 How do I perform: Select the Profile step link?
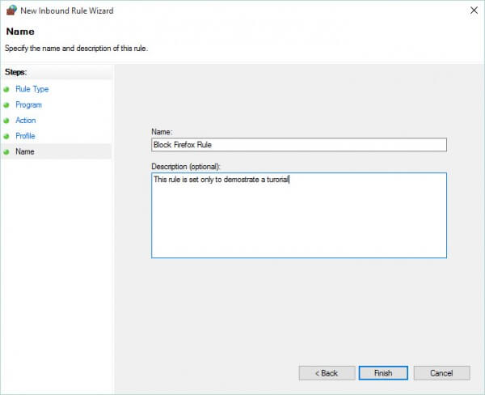point(25,136)
